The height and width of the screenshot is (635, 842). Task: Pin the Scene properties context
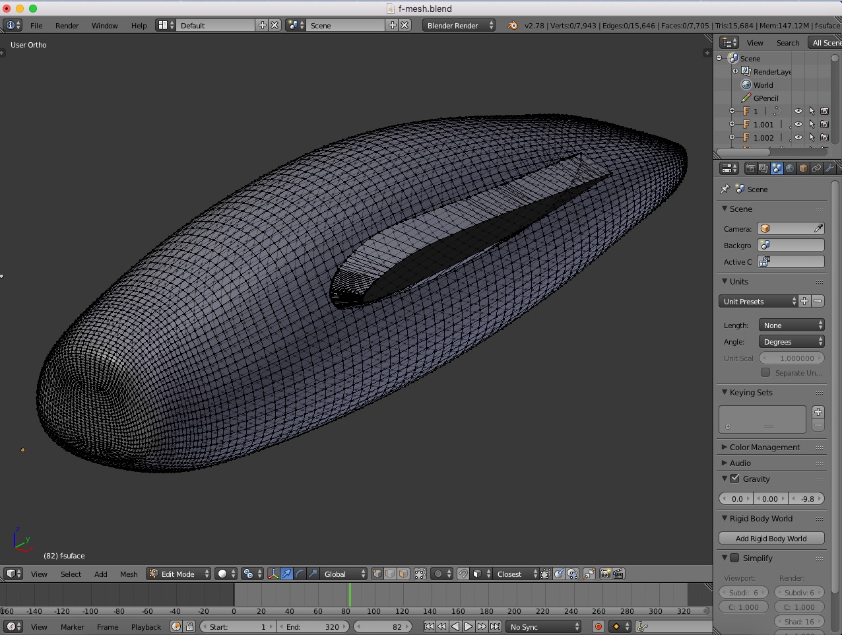tap(725, 189)
